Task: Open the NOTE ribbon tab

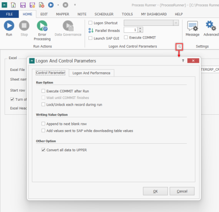Action: point(82,14)
